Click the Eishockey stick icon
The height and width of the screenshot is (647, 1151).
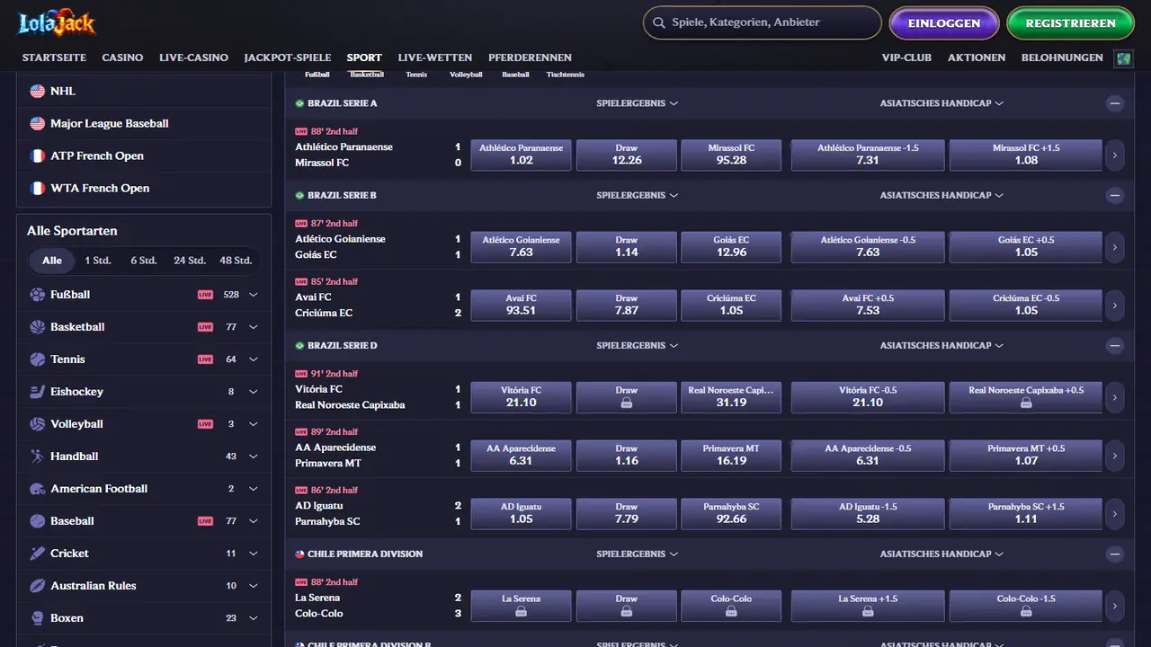(37, 392)
